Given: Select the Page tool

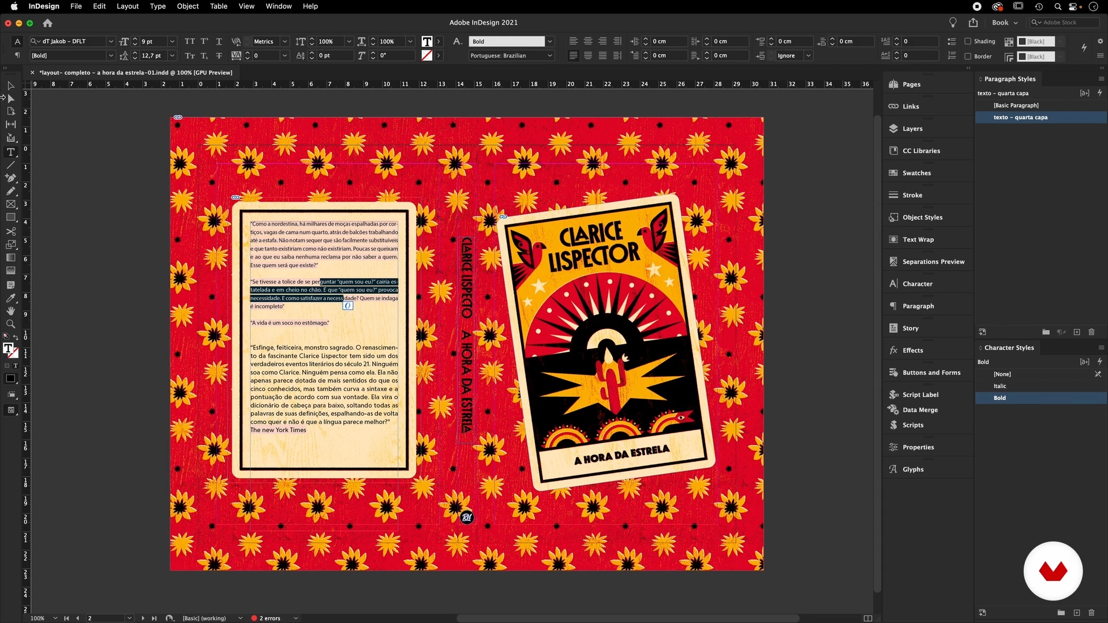Looking at the screenshot, I should [x=10, y=111].
